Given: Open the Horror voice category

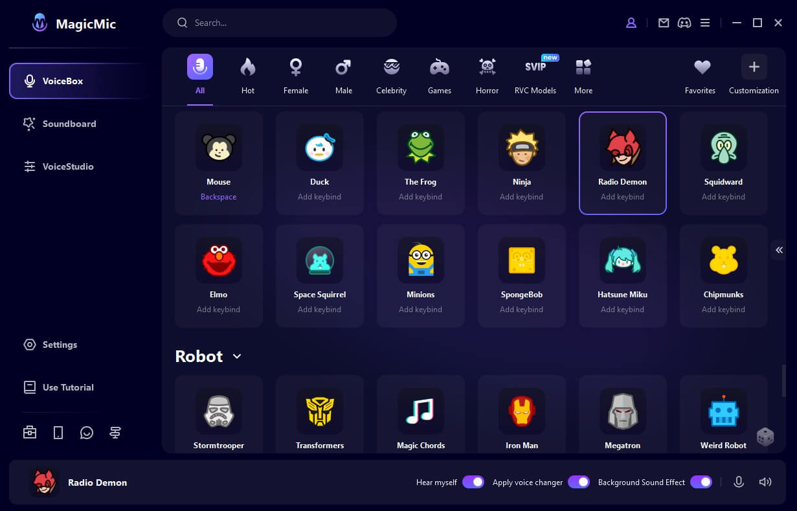Looking at the screenshot, I should 487,74.
